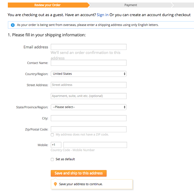The image size is (194, 195).
Task: Click the Country/Region dropdown arrows
Action: tap(125, 74)
